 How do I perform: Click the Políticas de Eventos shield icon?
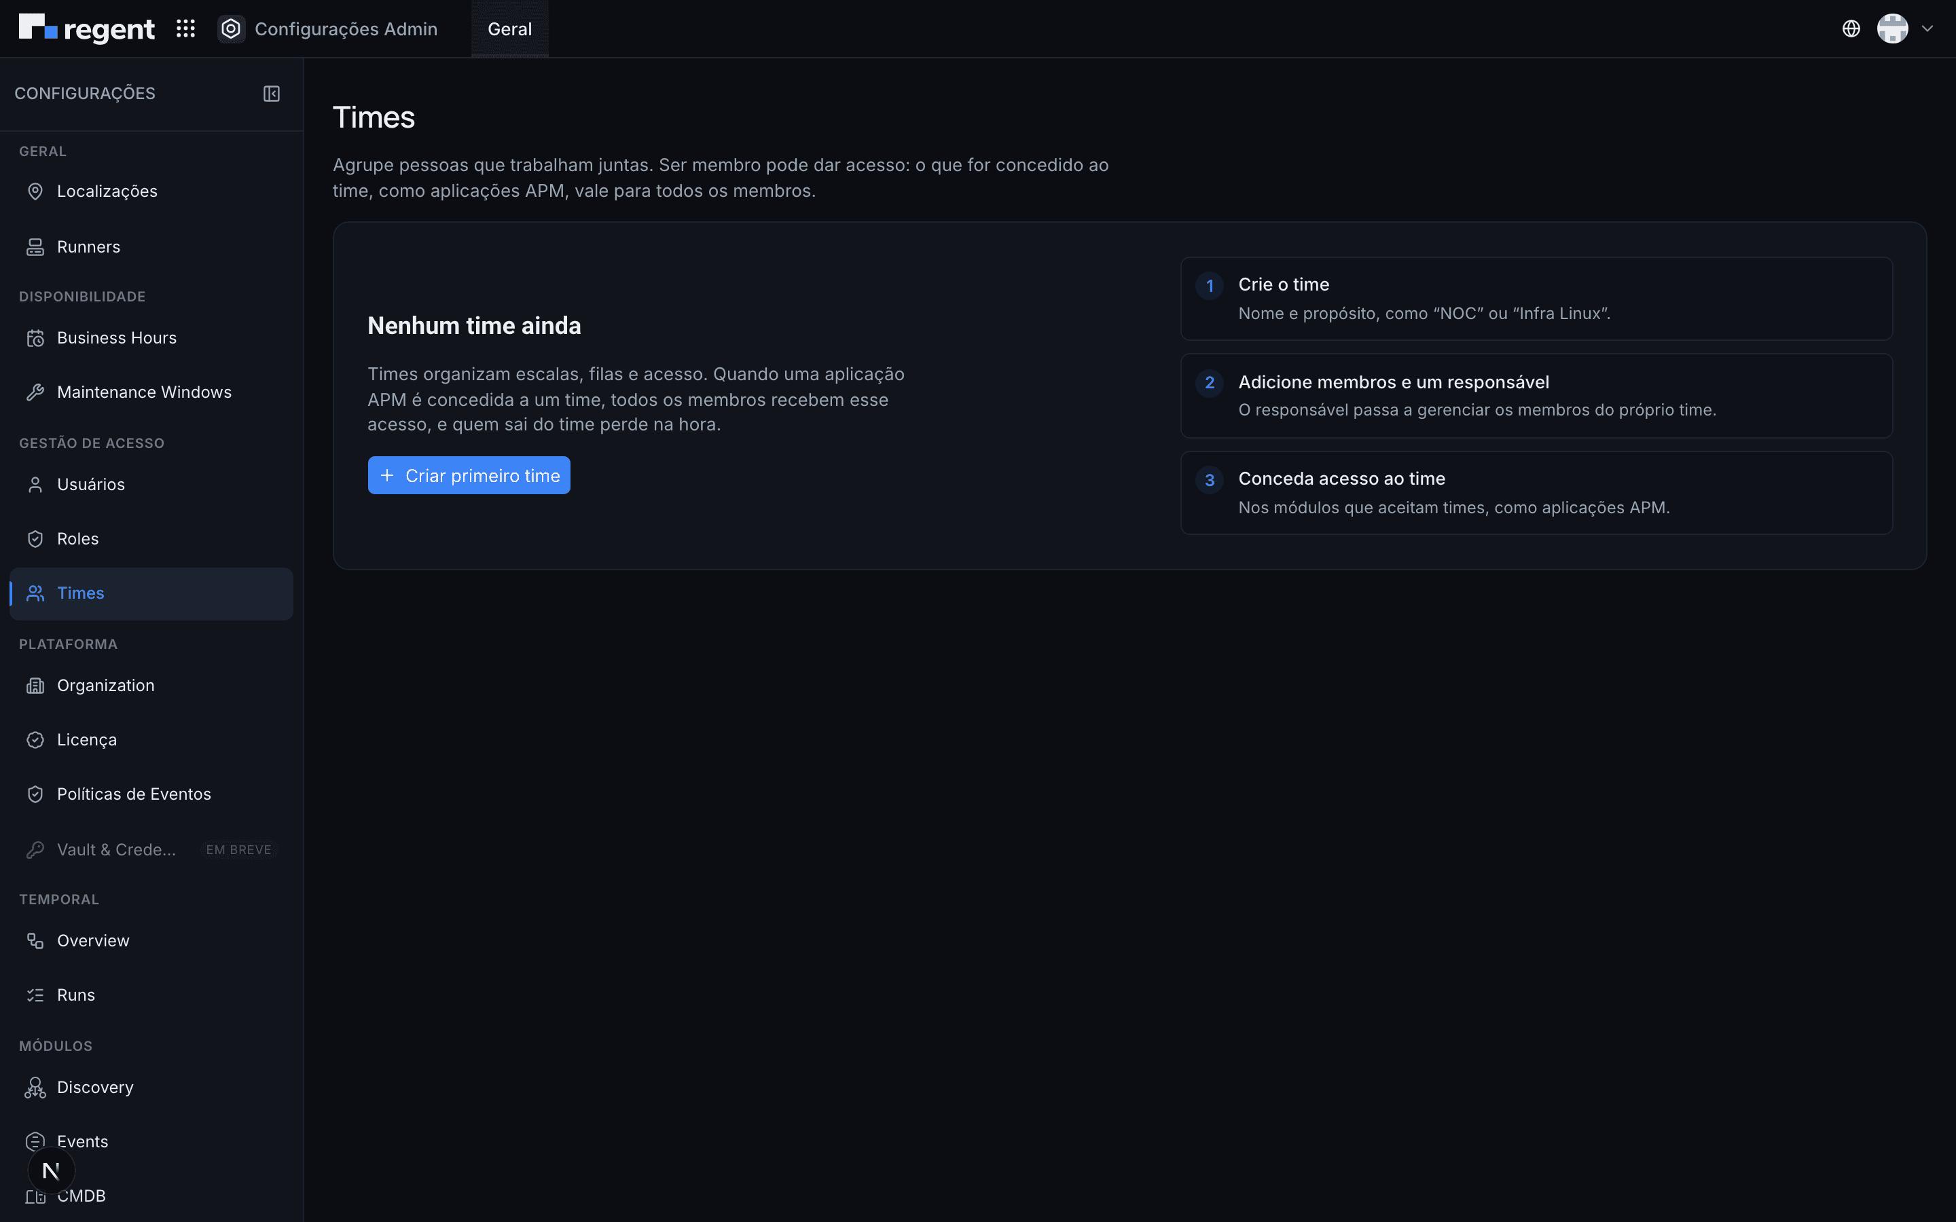pos(35,794)
